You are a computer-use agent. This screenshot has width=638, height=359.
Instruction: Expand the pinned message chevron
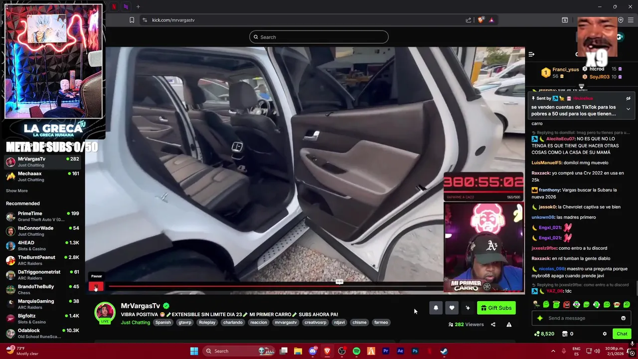[628, 109]
